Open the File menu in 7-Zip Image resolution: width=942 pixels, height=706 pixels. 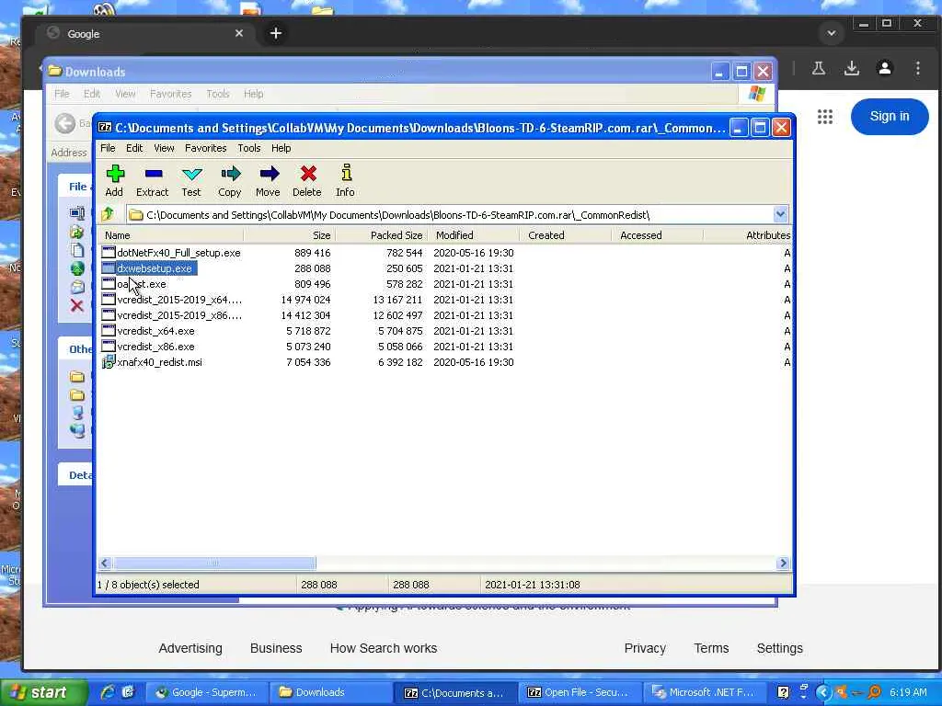click(108, 148)
